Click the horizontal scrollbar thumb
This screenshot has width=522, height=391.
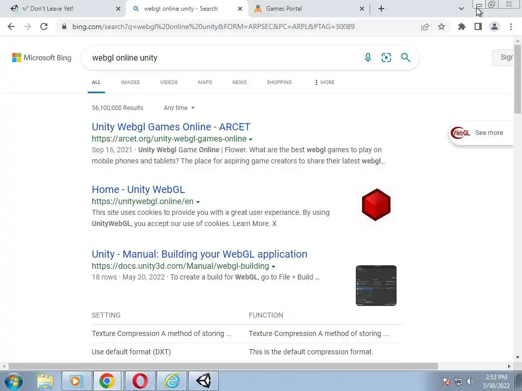pos(223,366)
